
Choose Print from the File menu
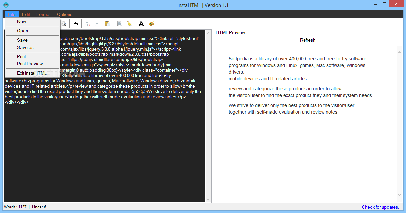pos(33,56)
